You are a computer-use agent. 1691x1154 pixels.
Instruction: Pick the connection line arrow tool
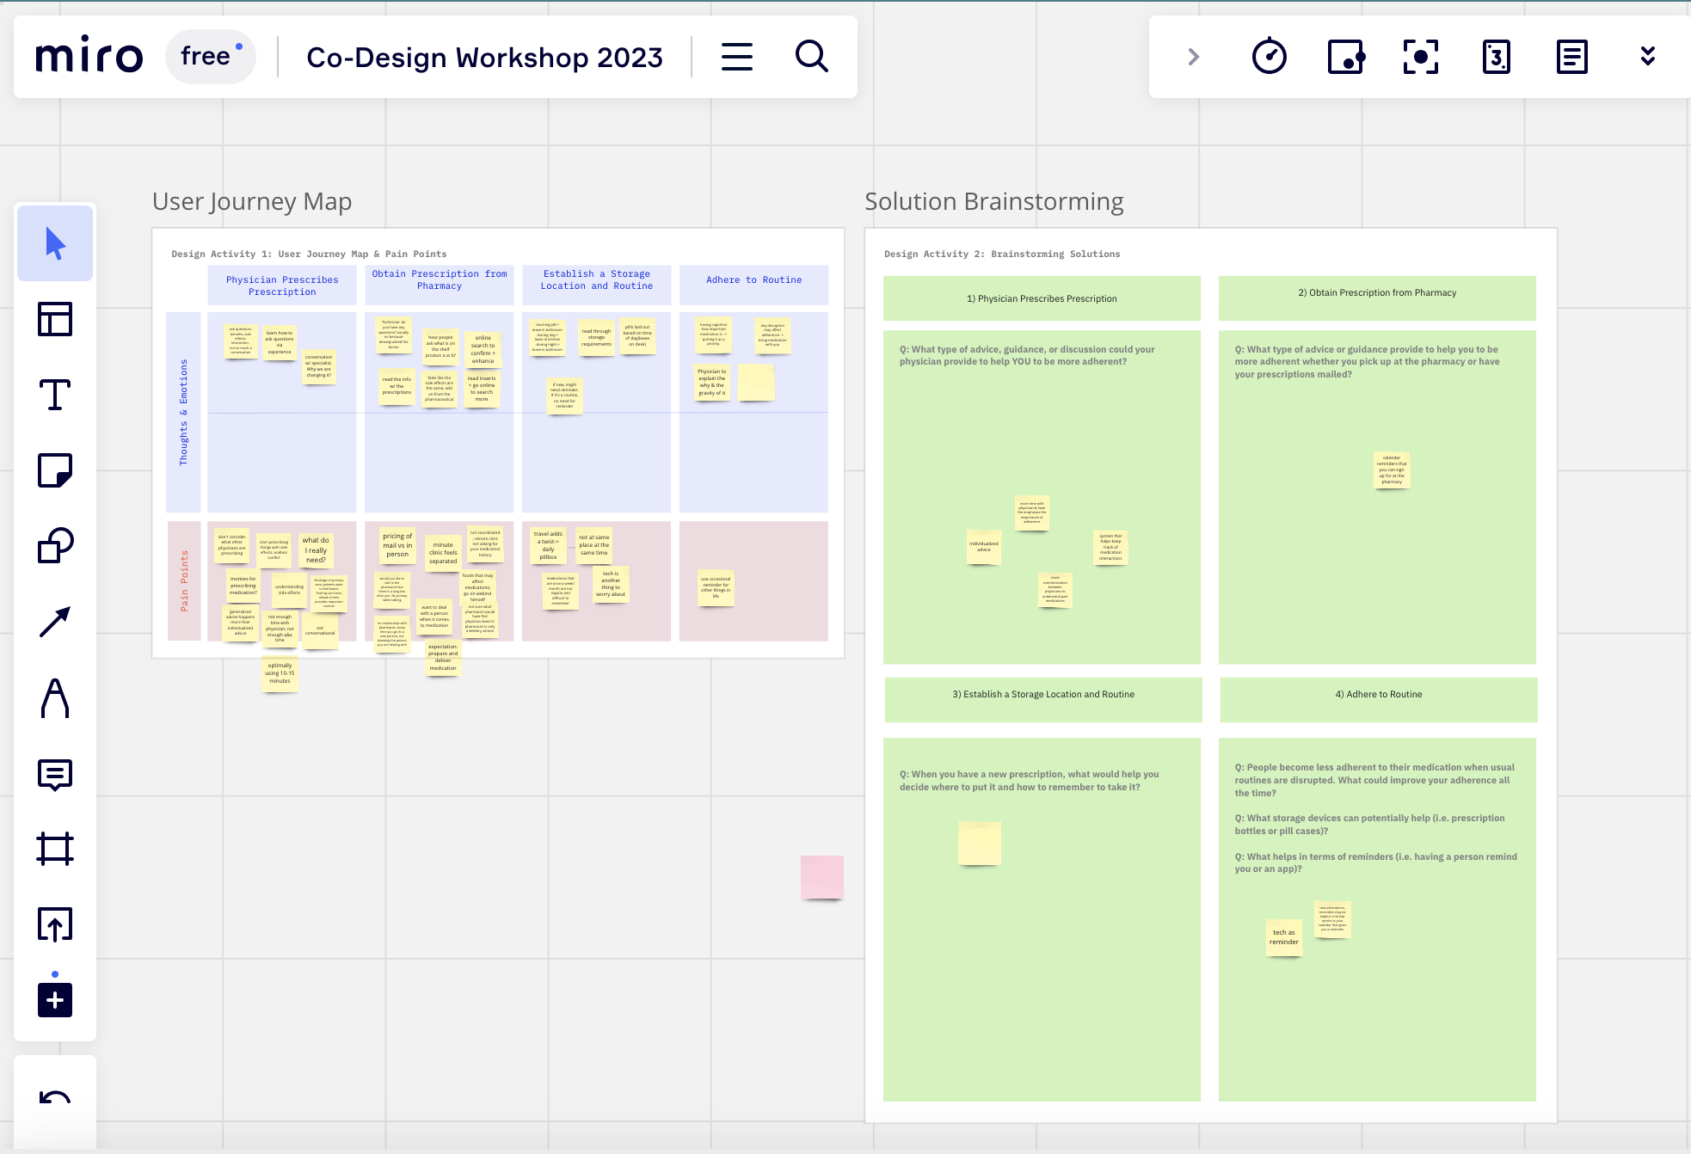(x=55, y=622)
